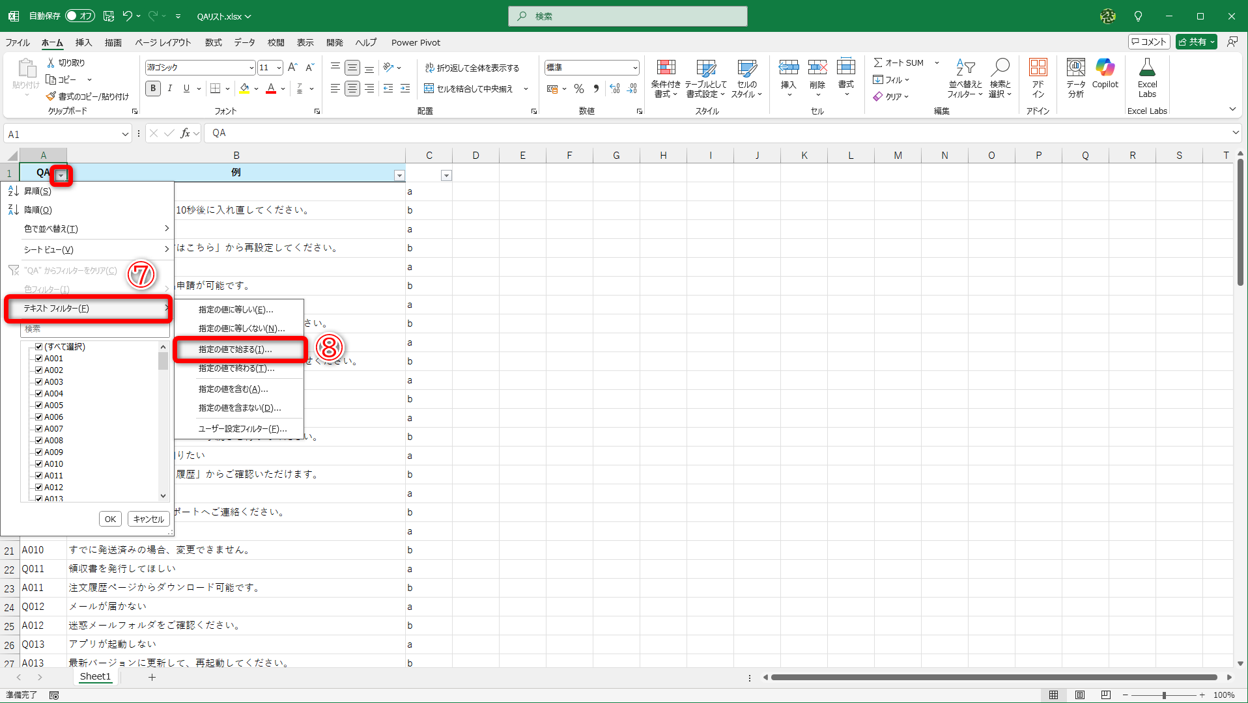Open Find & Select (検索と選択)

tap(1000, 78)
